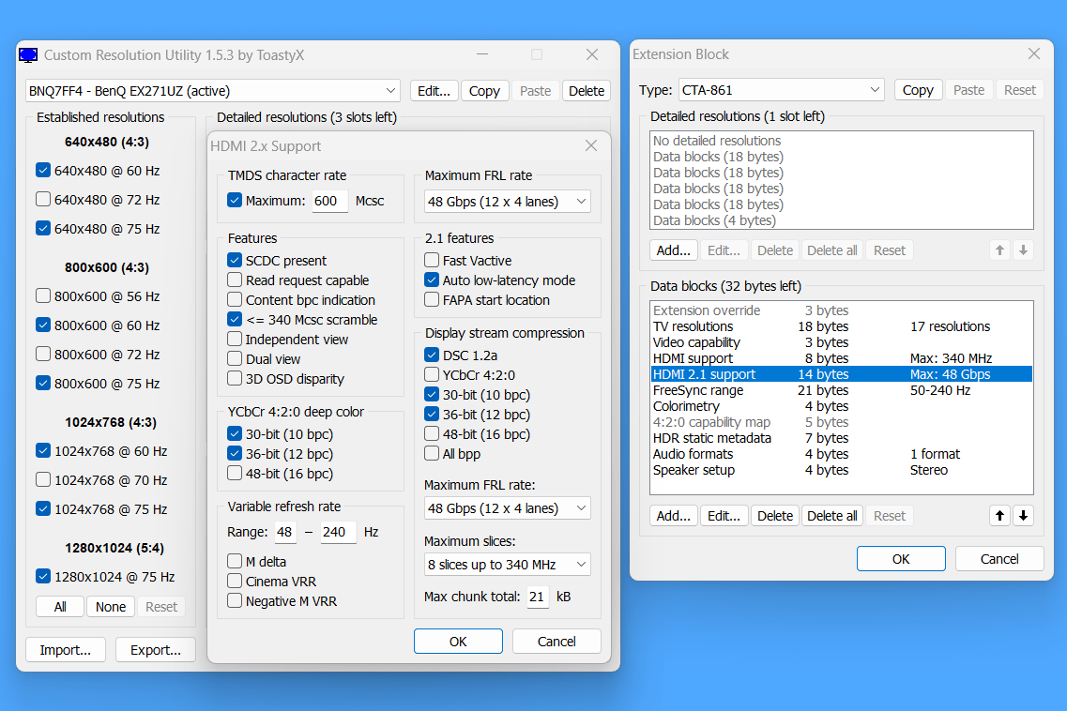Open the extension Type CTA-861 dropdown
The height and width of the screenshot is (711, 1067).
click(x=780, y=90)
